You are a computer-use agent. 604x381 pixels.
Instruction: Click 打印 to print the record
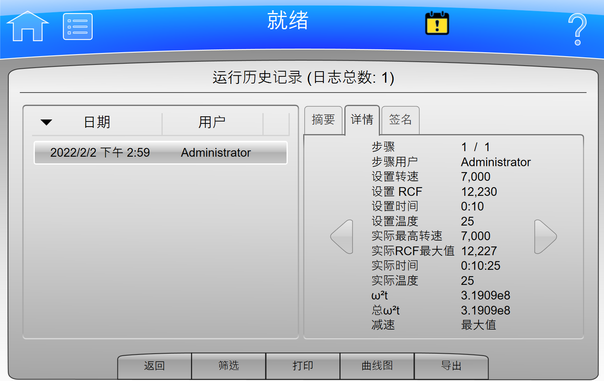[x=303, y=366]
